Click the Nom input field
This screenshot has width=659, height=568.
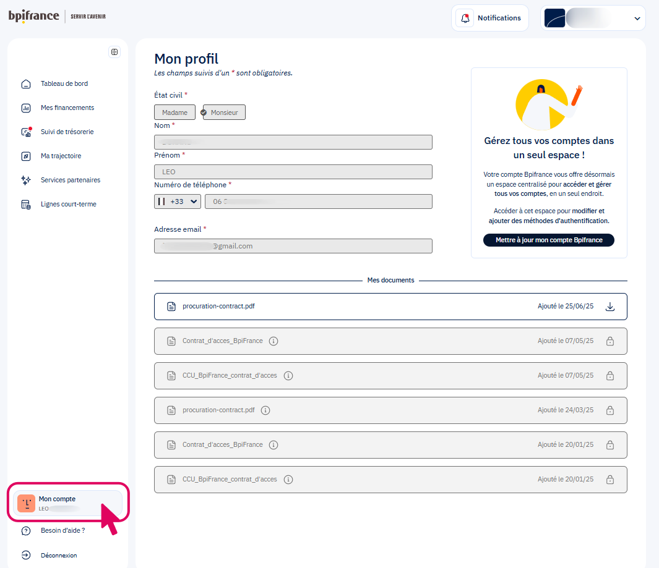pyautogui.click(x=293, y=142)
